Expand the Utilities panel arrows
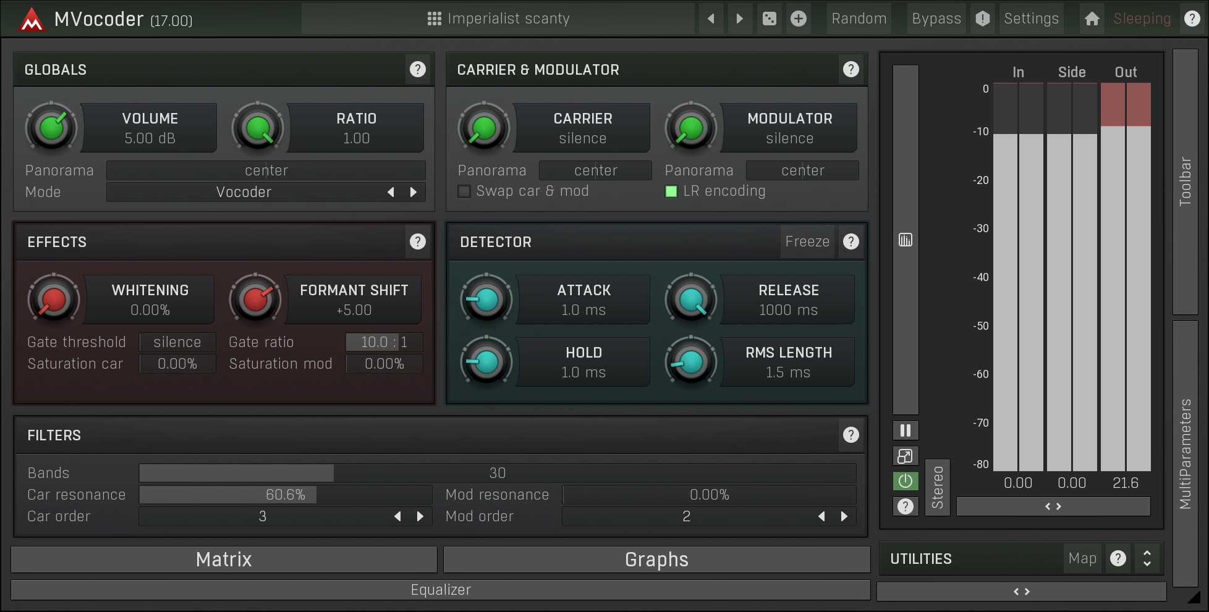 pos(1147,558)
